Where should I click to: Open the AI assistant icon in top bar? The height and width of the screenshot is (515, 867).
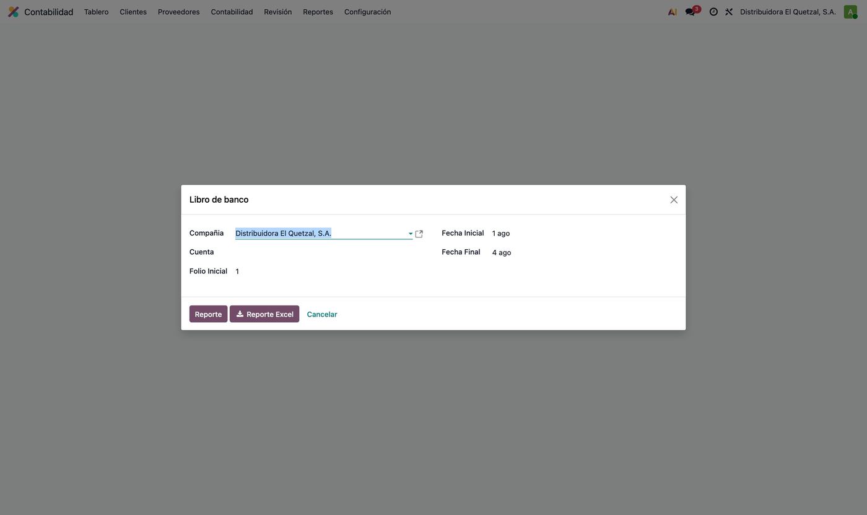(672, 12)
